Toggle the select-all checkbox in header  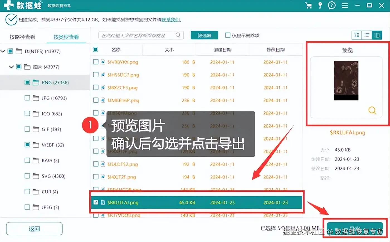tap(96, 50)
